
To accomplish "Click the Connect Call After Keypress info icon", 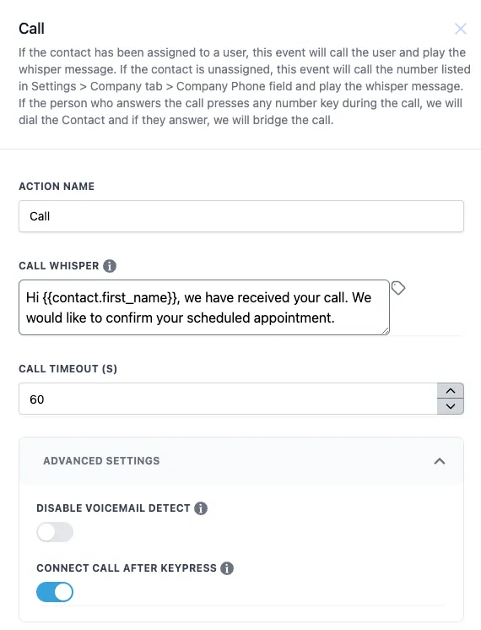I will click(x=227, y=568).
